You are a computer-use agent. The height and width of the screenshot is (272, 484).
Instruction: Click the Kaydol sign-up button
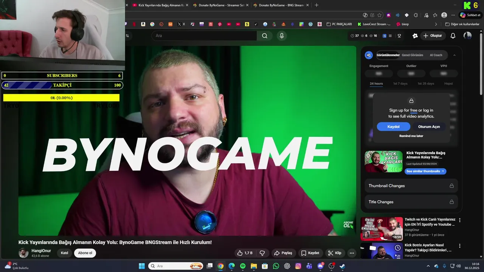click(393, 127)
